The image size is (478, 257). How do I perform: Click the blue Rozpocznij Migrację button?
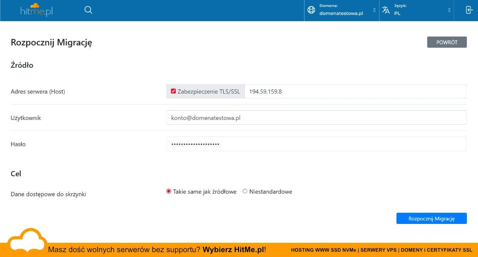pos(432,219)
